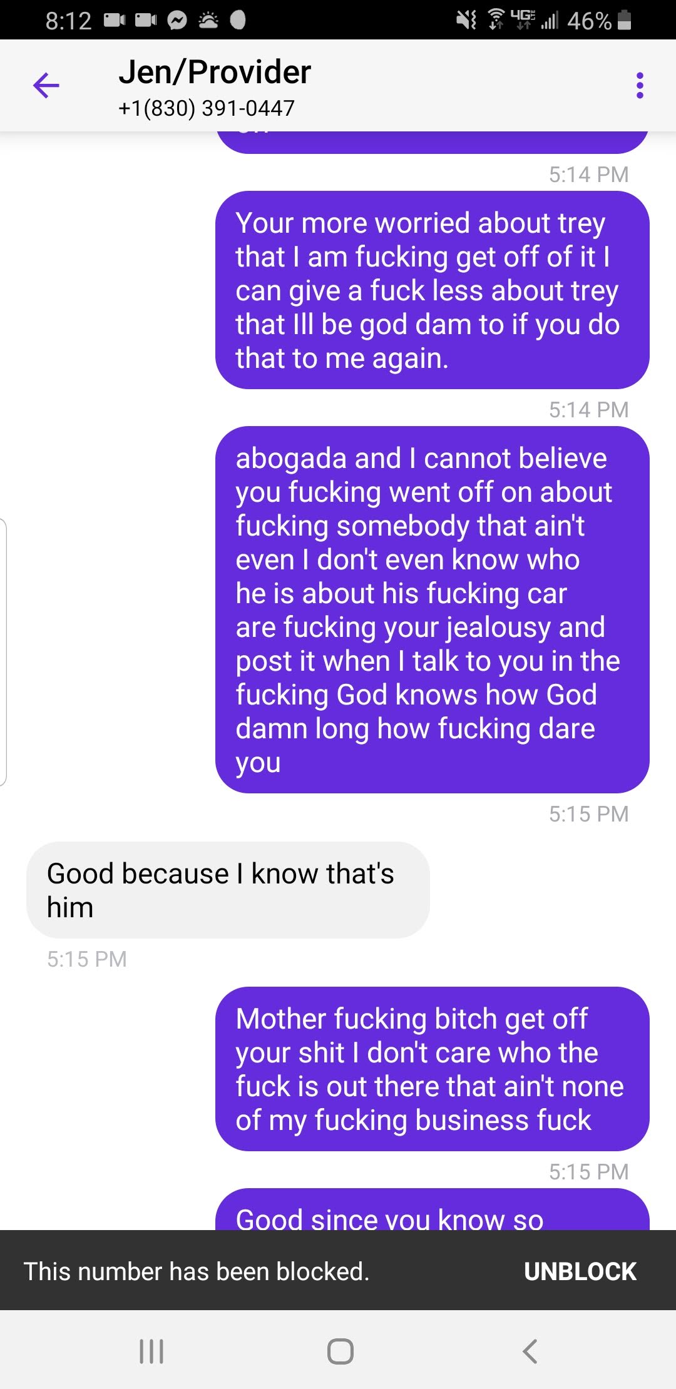
Task: Tap the Messenger notification icon in status bar
Action: pos(177,21)
